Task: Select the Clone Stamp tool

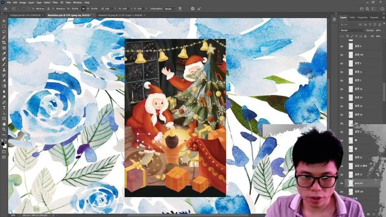Action: (x=4, y=70)
